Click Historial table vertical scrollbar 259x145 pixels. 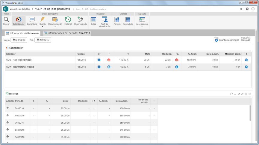250,113
